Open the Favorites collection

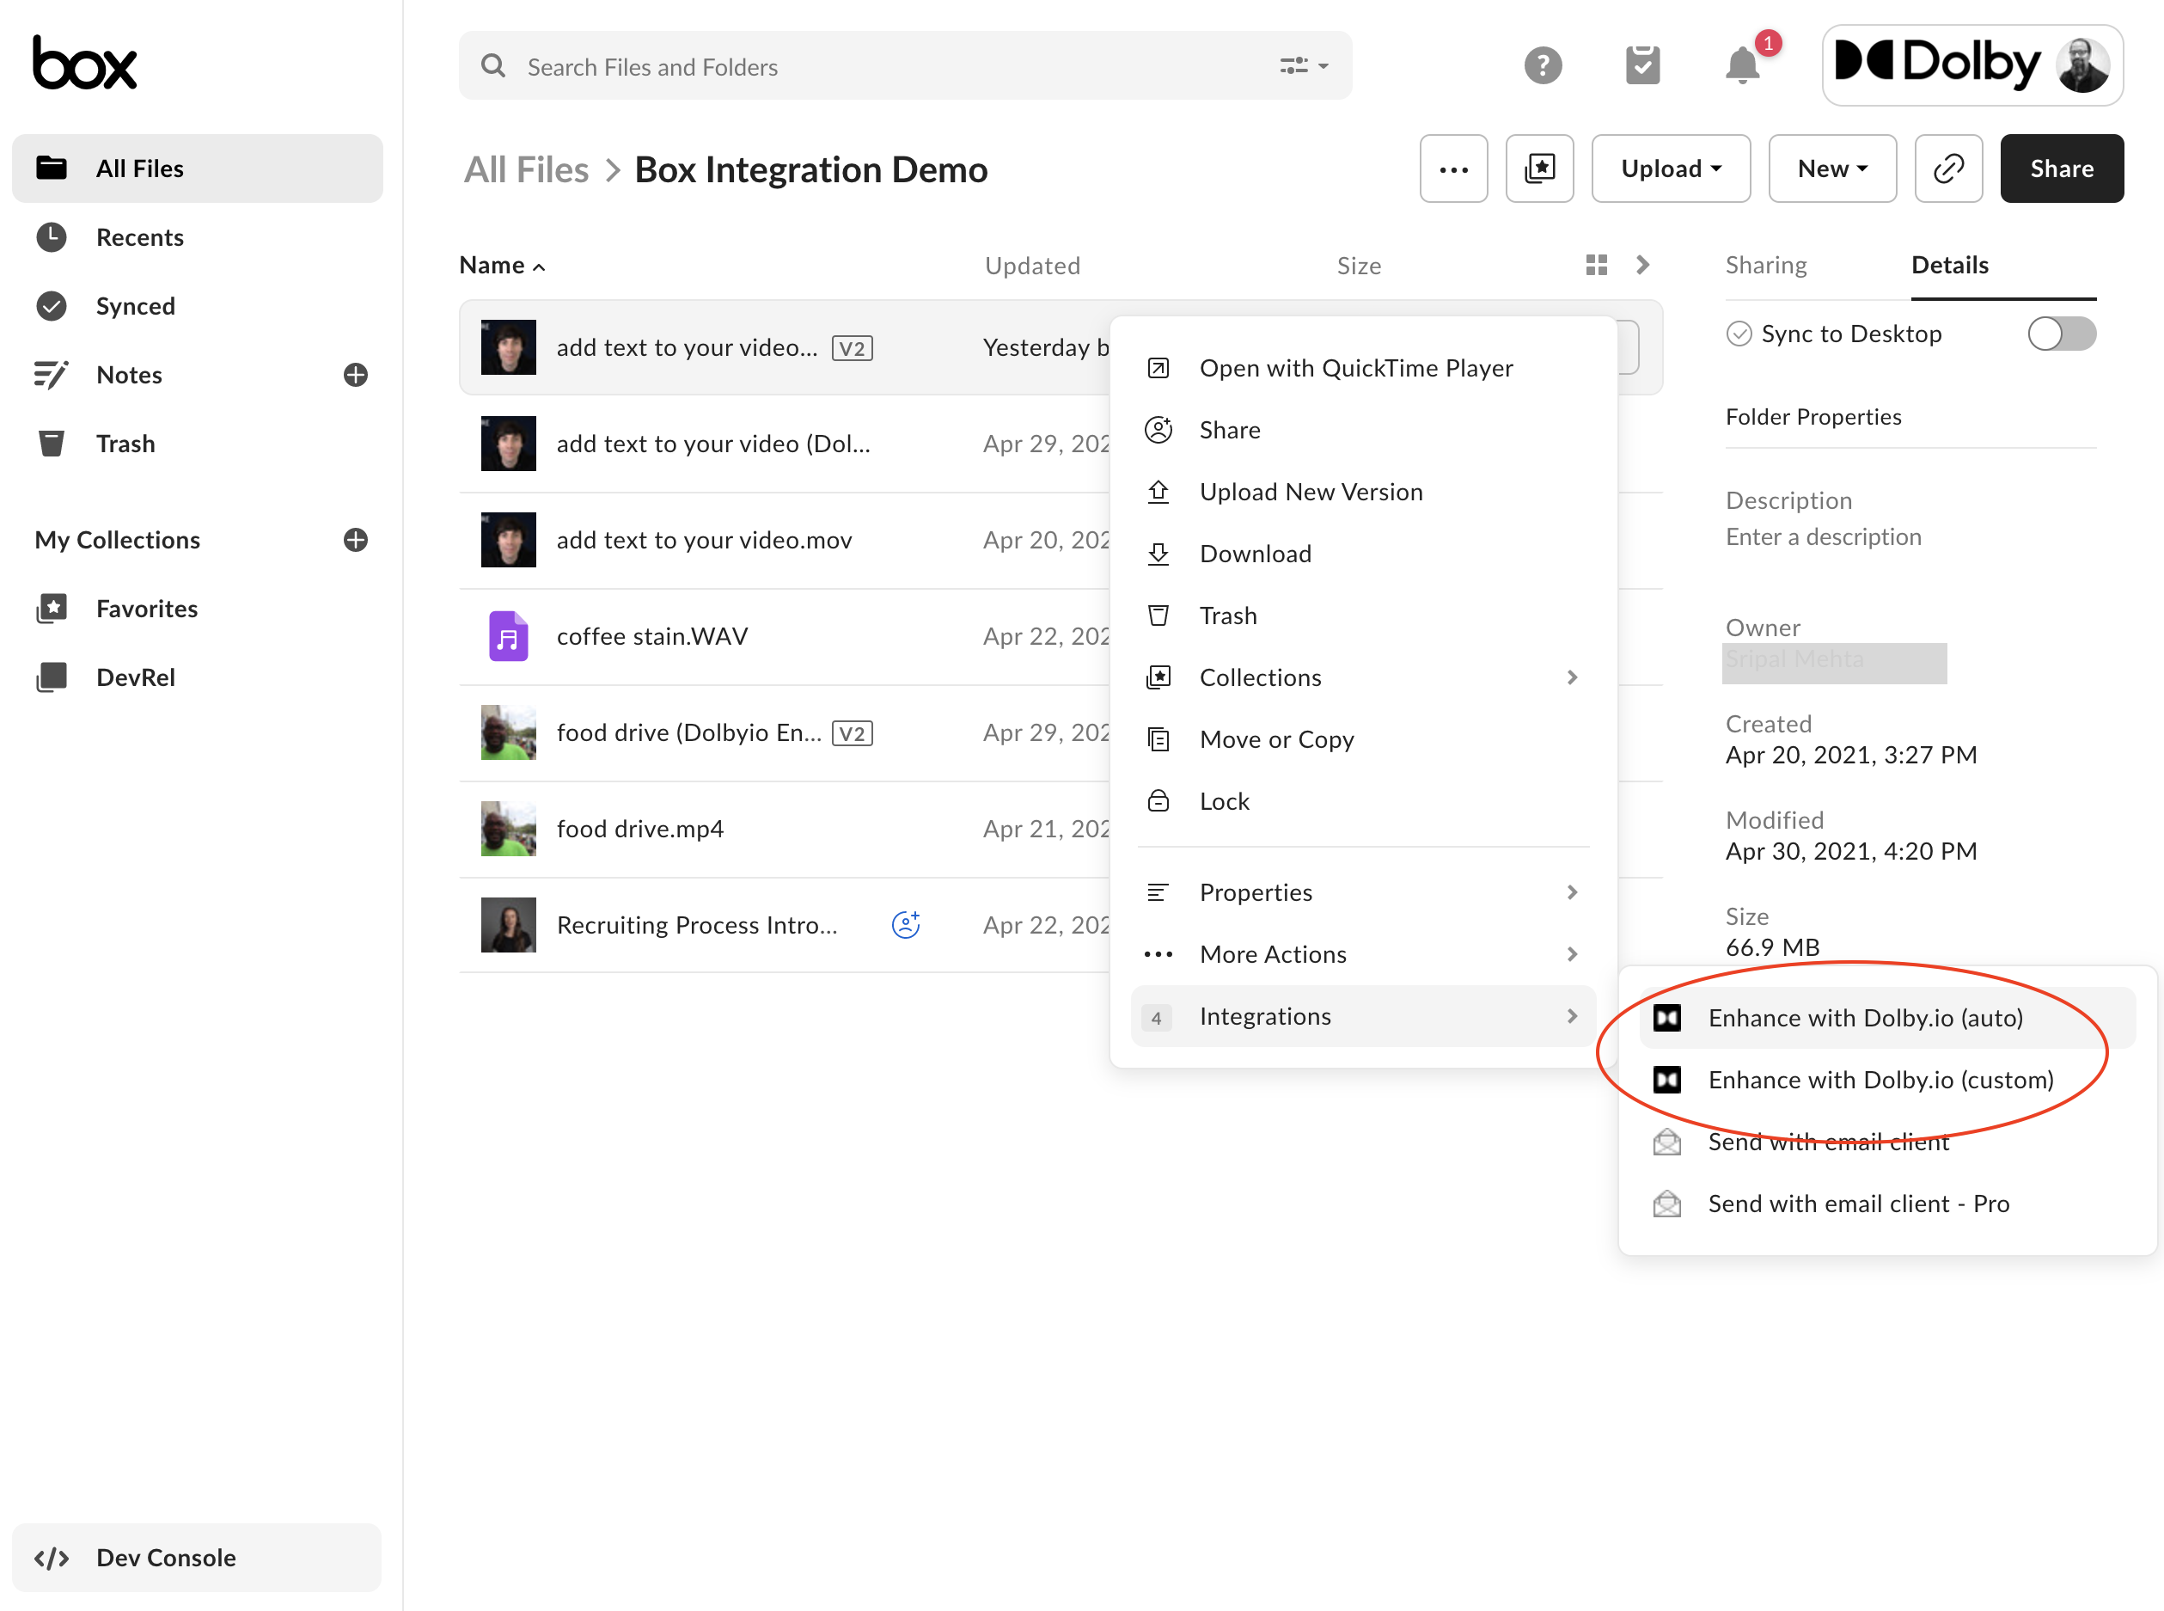pos(197,609)
